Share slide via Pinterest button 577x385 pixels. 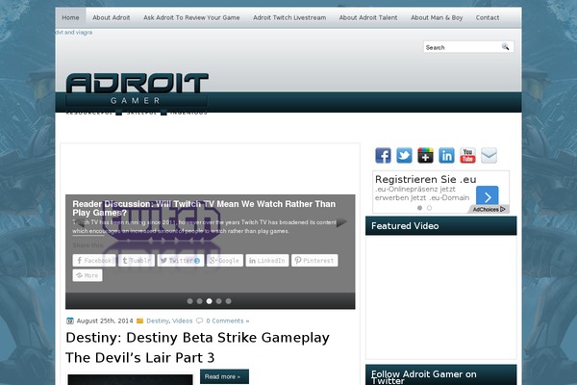click(314, 261)
